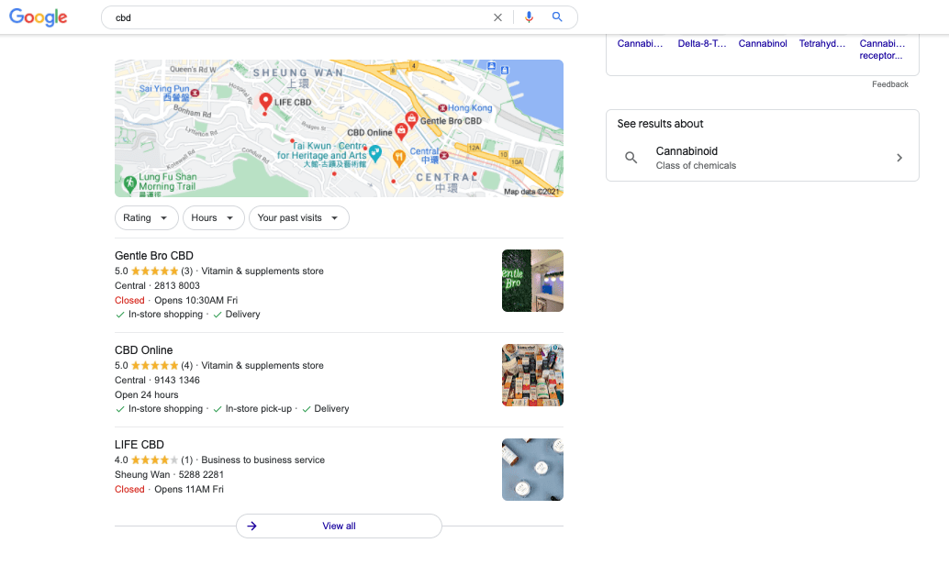Screen dimensions: 949x565
Task: Open the Cannabi... receptor related link
Action: tap(882, 50)
